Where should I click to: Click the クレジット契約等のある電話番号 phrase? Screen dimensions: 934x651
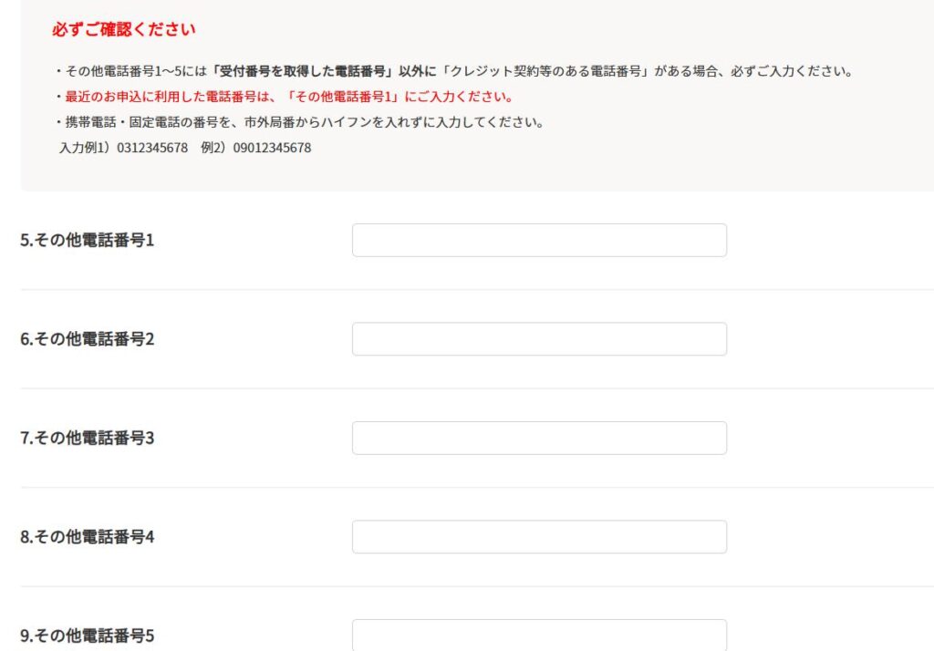pos(545,71)
